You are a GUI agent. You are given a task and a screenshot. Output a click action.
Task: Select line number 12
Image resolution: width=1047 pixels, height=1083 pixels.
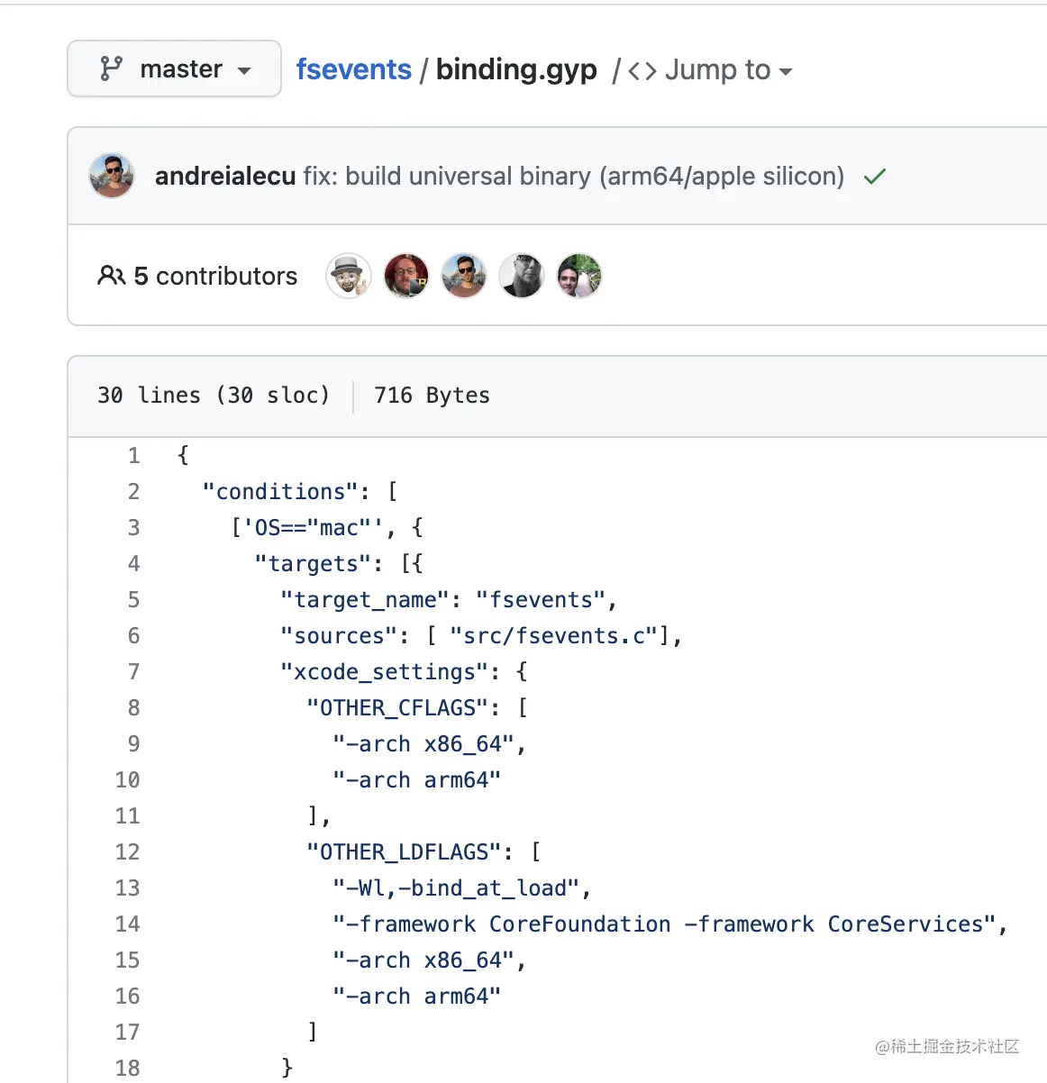(x=128, y=852)
